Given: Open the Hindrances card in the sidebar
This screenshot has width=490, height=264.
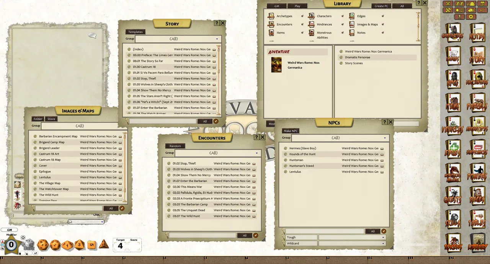Looking at the screenshot, I should tap(477, 150).
